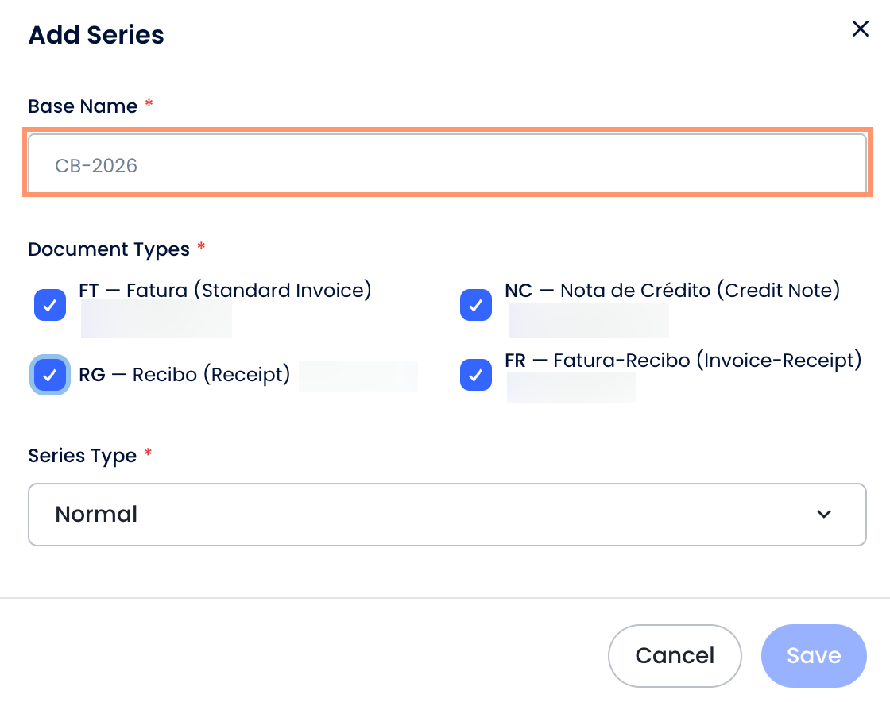The image size is (890, 702).
Task: Click the Fatura-Recibo (Invoice-Receipt) label
Action: coord(683,361)
